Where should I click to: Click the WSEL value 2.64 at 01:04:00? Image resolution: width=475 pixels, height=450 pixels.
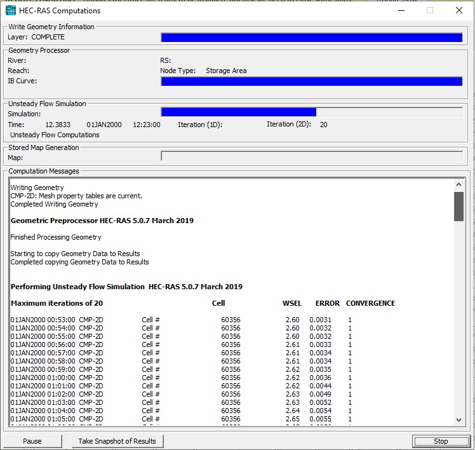292,411
